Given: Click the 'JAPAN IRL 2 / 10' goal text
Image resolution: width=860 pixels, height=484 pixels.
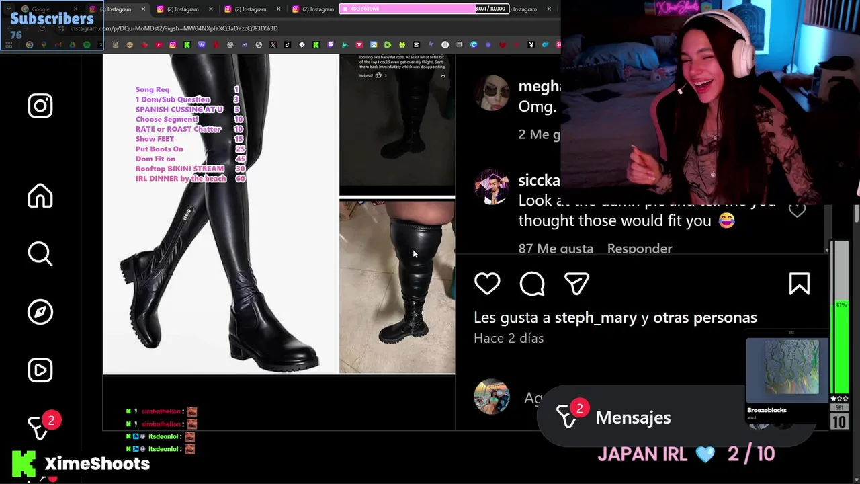Looking at the screenshot, I should pos(686,454).
